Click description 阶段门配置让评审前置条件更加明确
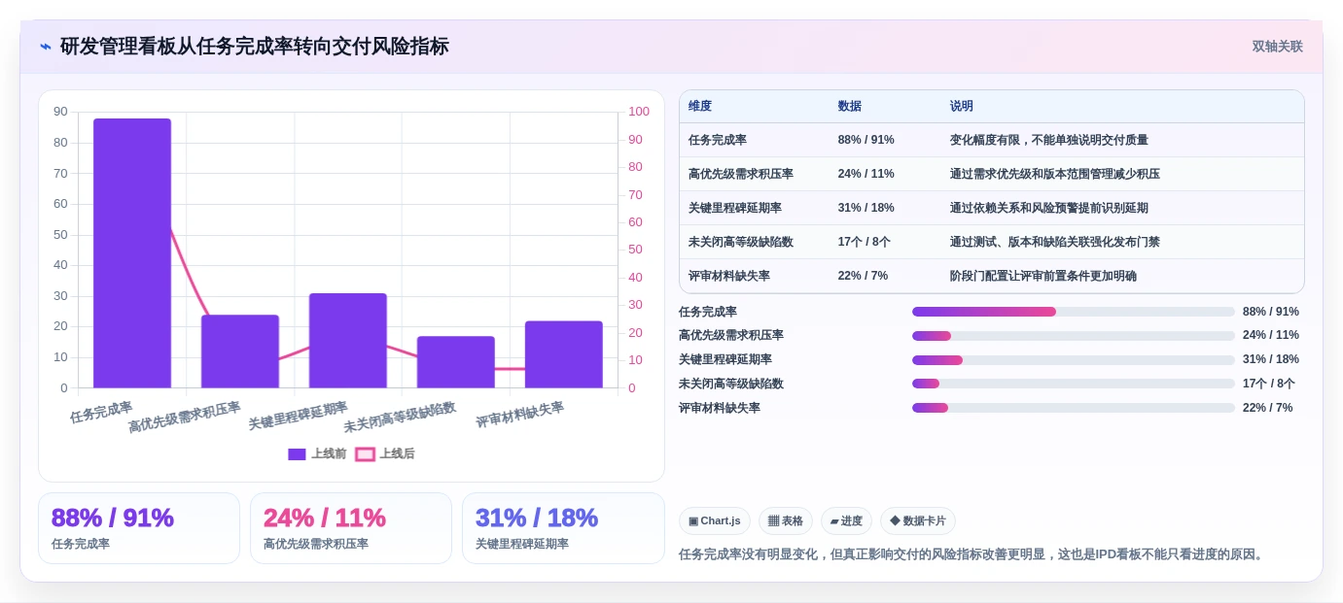1343x603 pixels. tap(1043, 276)
